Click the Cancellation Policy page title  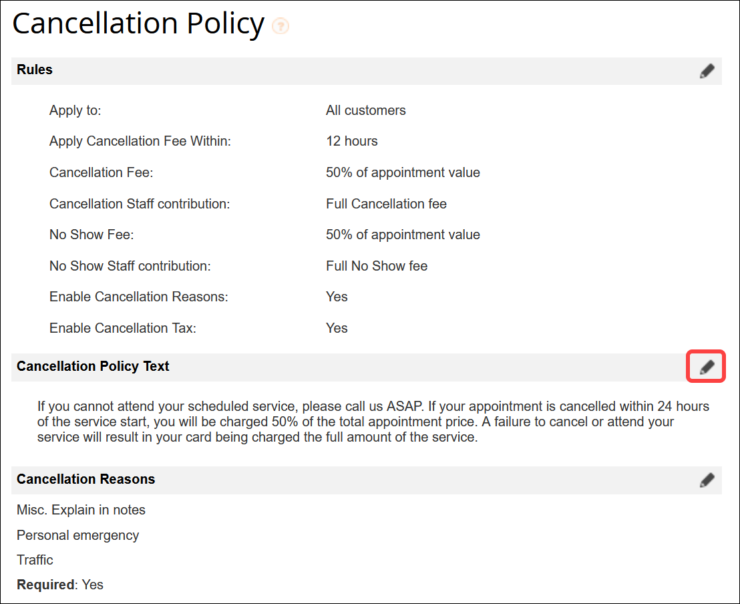coord(138,24)
